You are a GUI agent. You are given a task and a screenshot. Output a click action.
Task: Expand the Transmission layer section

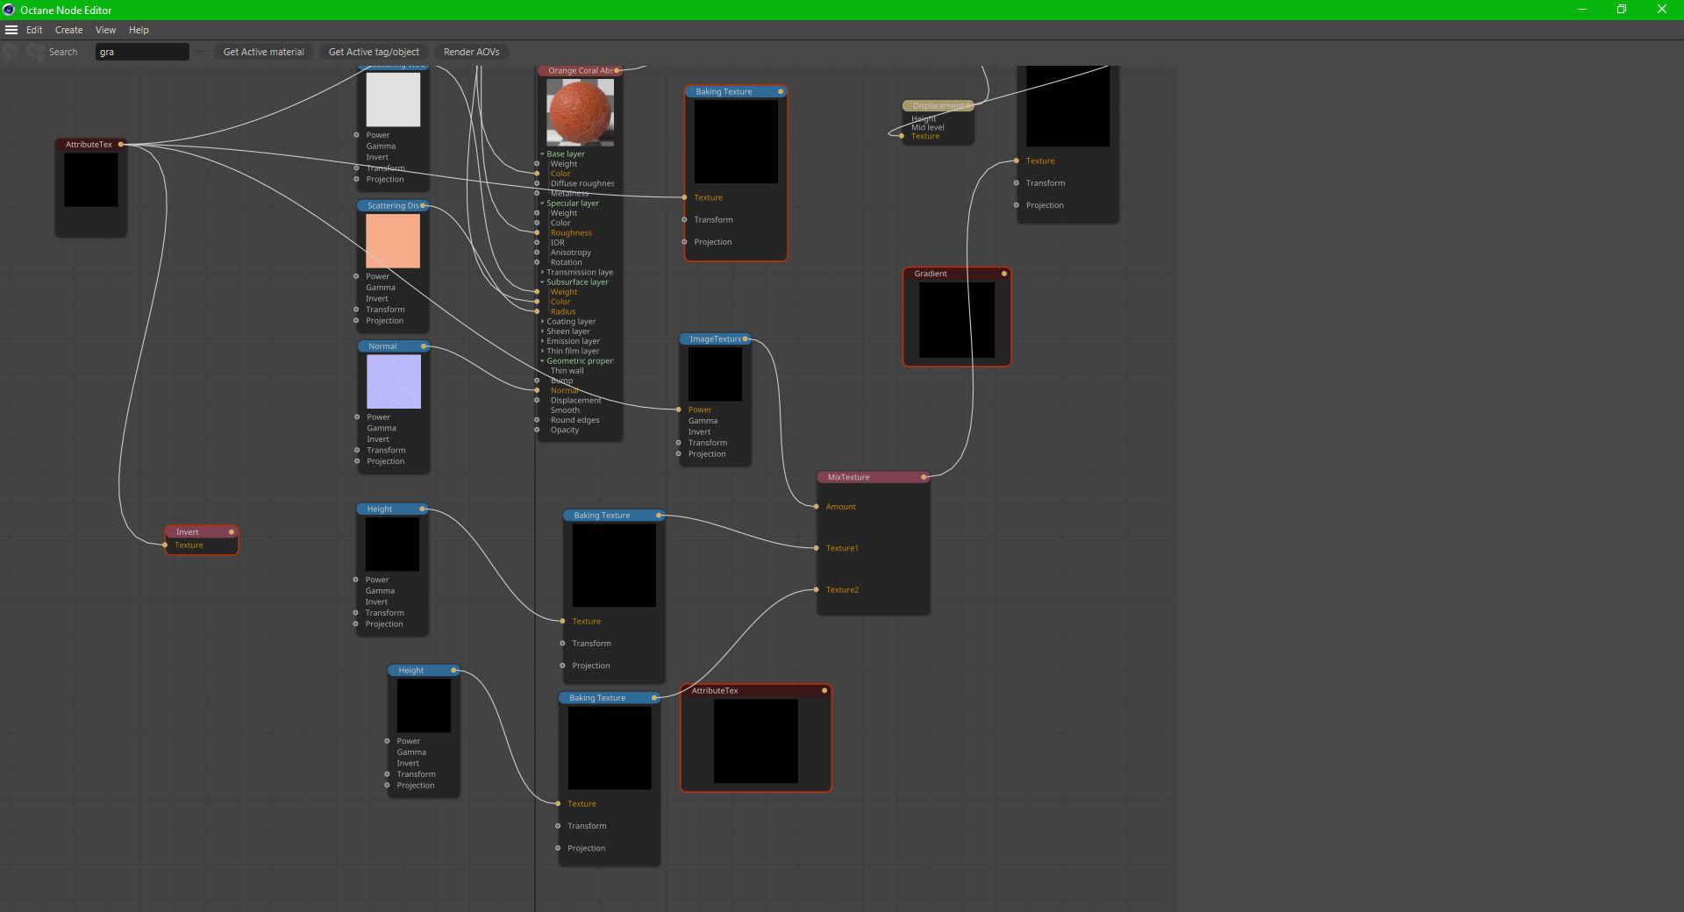(x=542, y=273)
